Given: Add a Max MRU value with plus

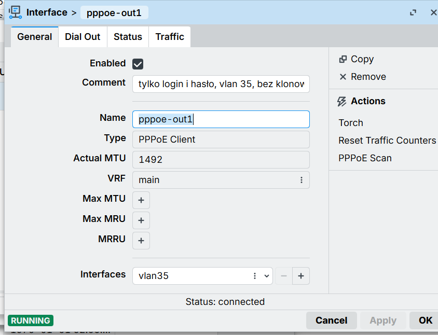Looking at the screenshot, I should 141,220.
